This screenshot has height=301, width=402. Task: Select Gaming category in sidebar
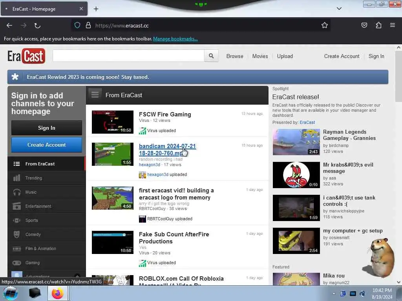[46, 263]
